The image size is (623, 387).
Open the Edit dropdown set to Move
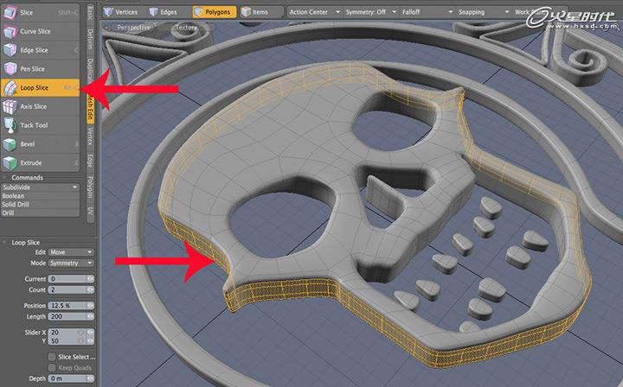pyautogui.click(x=71, y=252)
